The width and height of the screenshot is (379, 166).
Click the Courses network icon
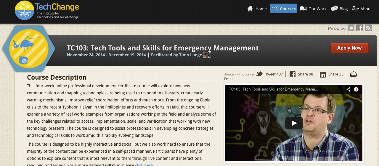coord(275,9)
